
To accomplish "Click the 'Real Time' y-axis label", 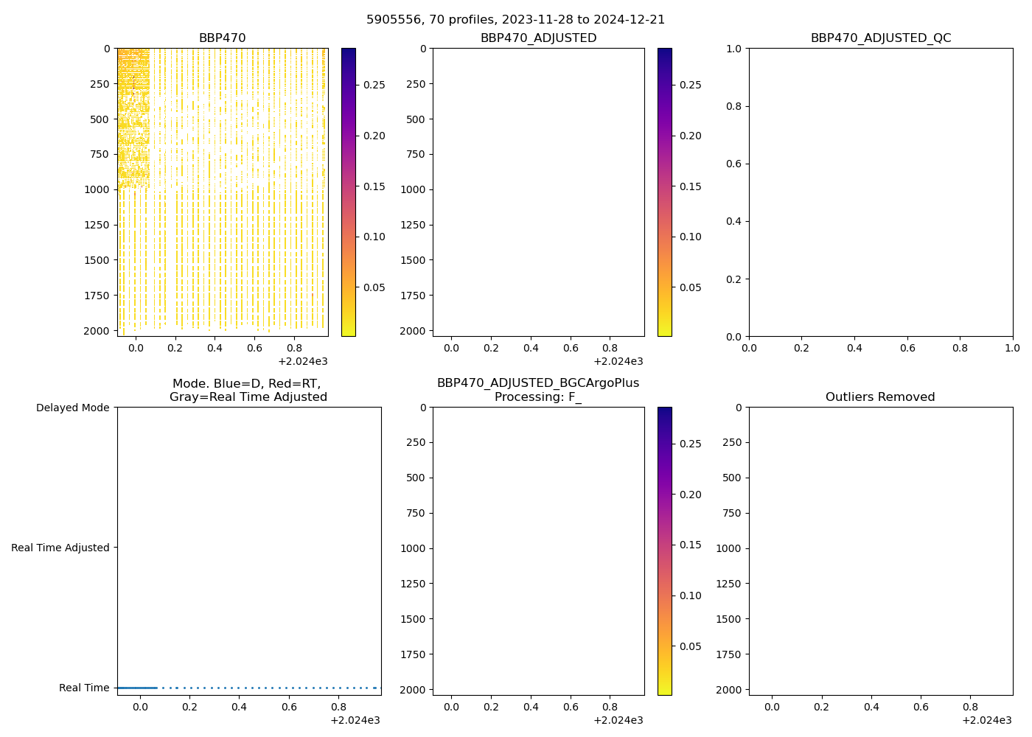I will 84,688.
